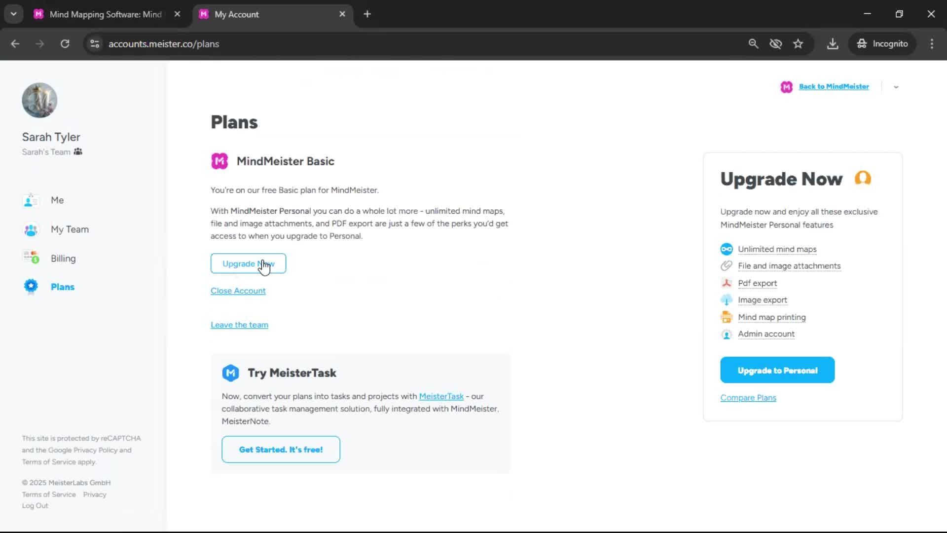Click the Unlimited mind maps infinity icon
Image resolution: width=947 pixels, height=533 pixels.
click(727, 249)
